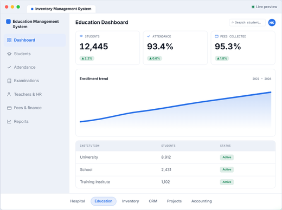Click the blue Education Management System logo
This screenshot has height=210, width=282.
pos(9,22)
